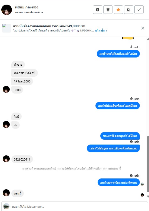149x211 pixels.
Task: Click scrollbar down arrow in chat
Action: [148, 196]
